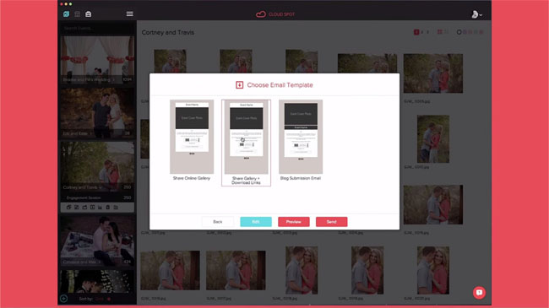The height and width of the screenshot is (308, 549).
Task: Click the add event plus icon
Action: (x=63, y=299)
